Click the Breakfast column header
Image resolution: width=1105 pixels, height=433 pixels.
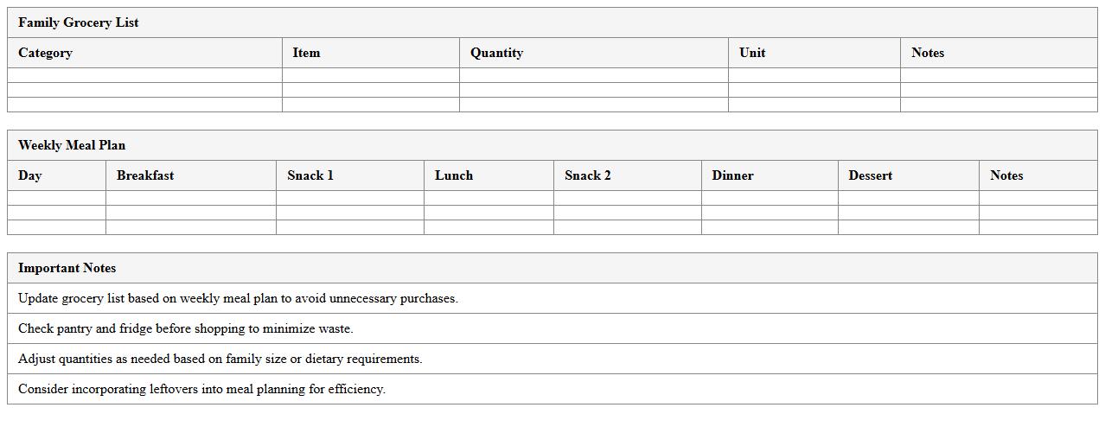[x=145, y=175]
